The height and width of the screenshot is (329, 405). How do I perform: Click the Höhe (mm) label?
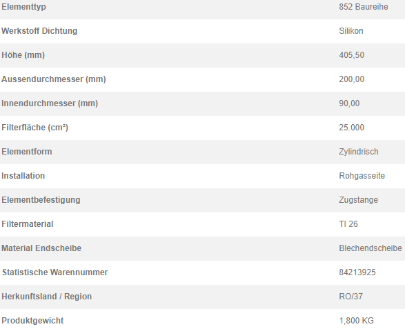click(23, 55)
